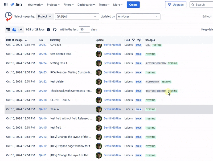Refresh the logs list
Image resolution: width=213 pixels, height=161 pixels.
[x=55, y=30]
